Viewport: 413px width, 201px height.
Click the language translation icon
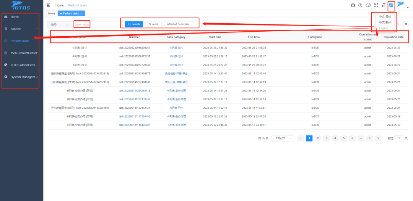[391, 5]
